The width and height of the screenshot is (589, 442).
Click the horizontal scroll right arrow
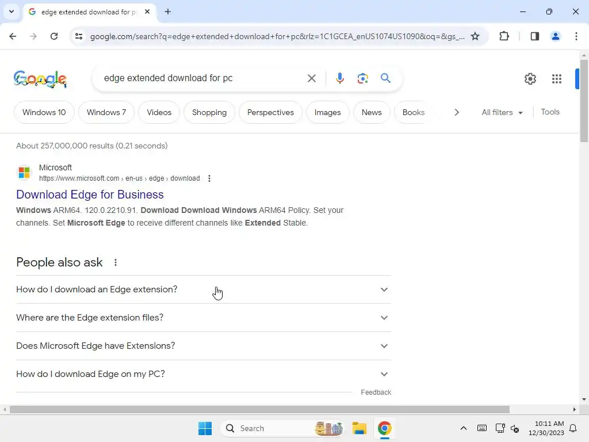click(x=575, y=409)
